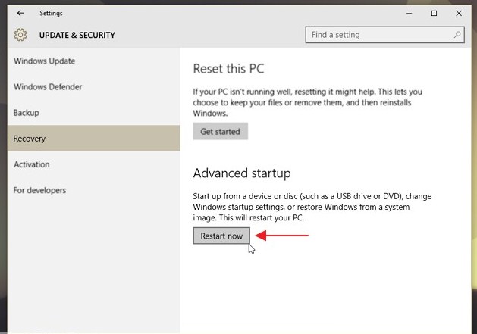Close the Settings window
The image size is (477, 334).
pyautogui.click(x=459, y=13)
